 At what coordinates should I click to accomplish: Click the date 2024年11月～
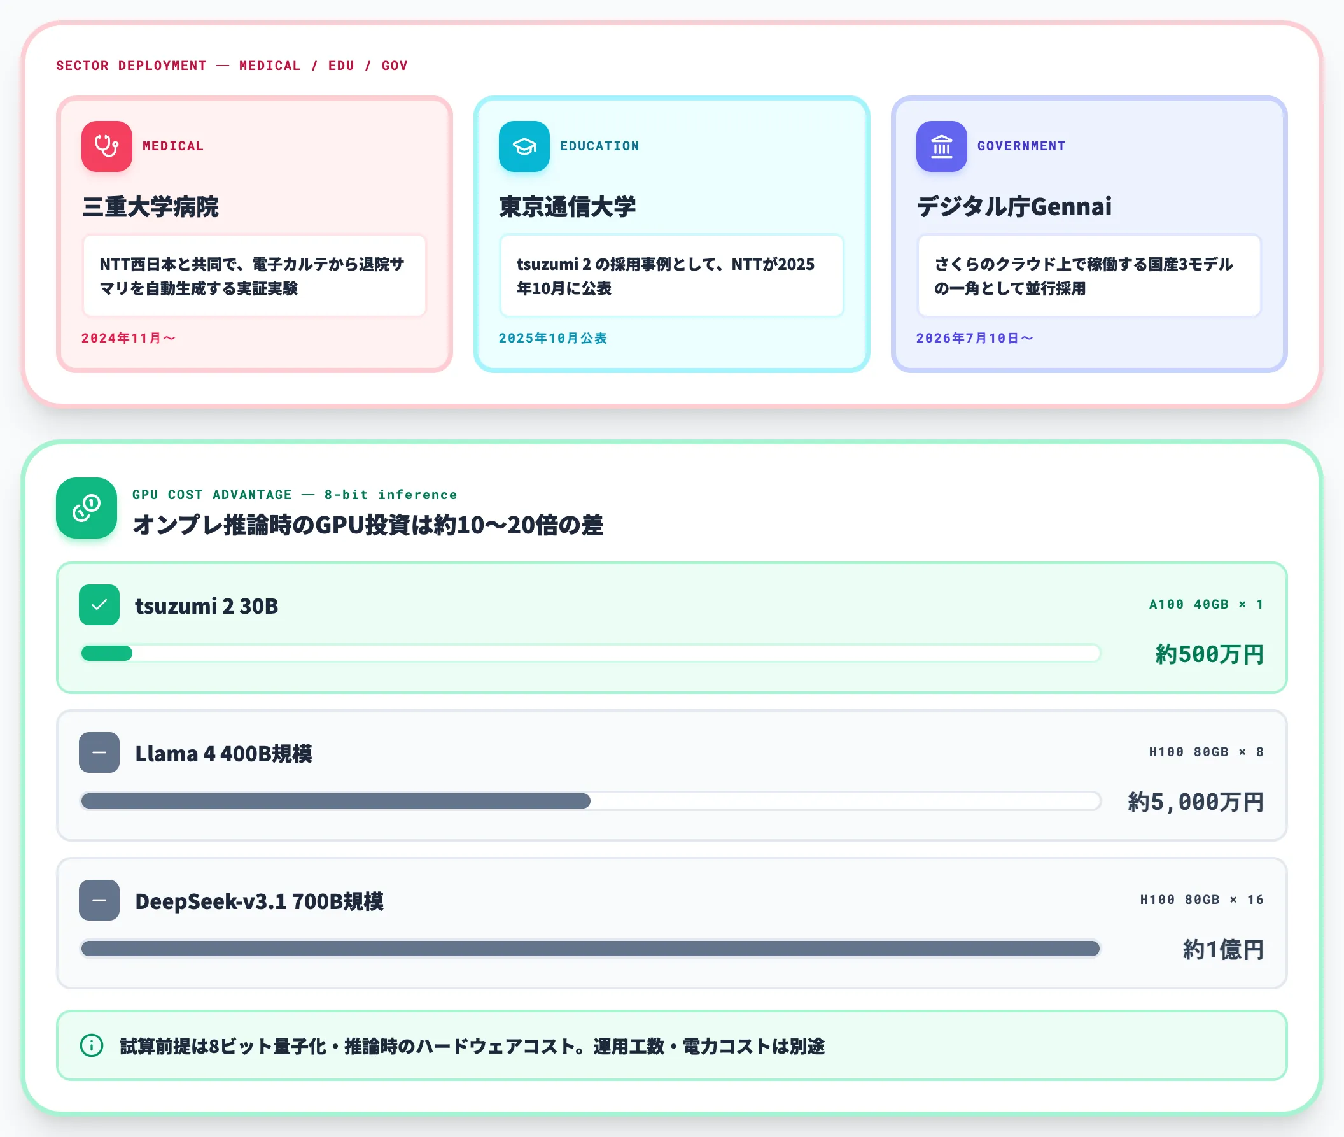pyautogui.click(x=129, y=339)
